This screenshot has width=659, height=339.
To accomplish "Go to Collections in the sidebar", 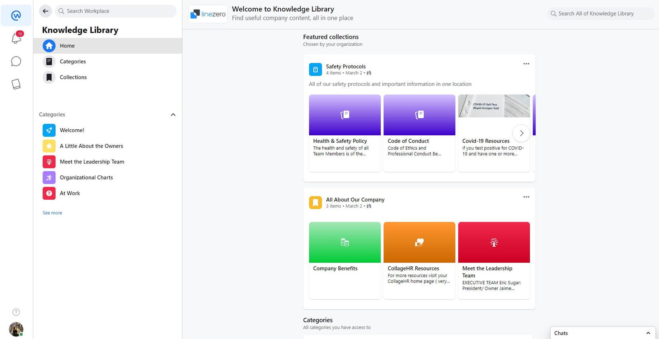I will click(x=73, y=77).
